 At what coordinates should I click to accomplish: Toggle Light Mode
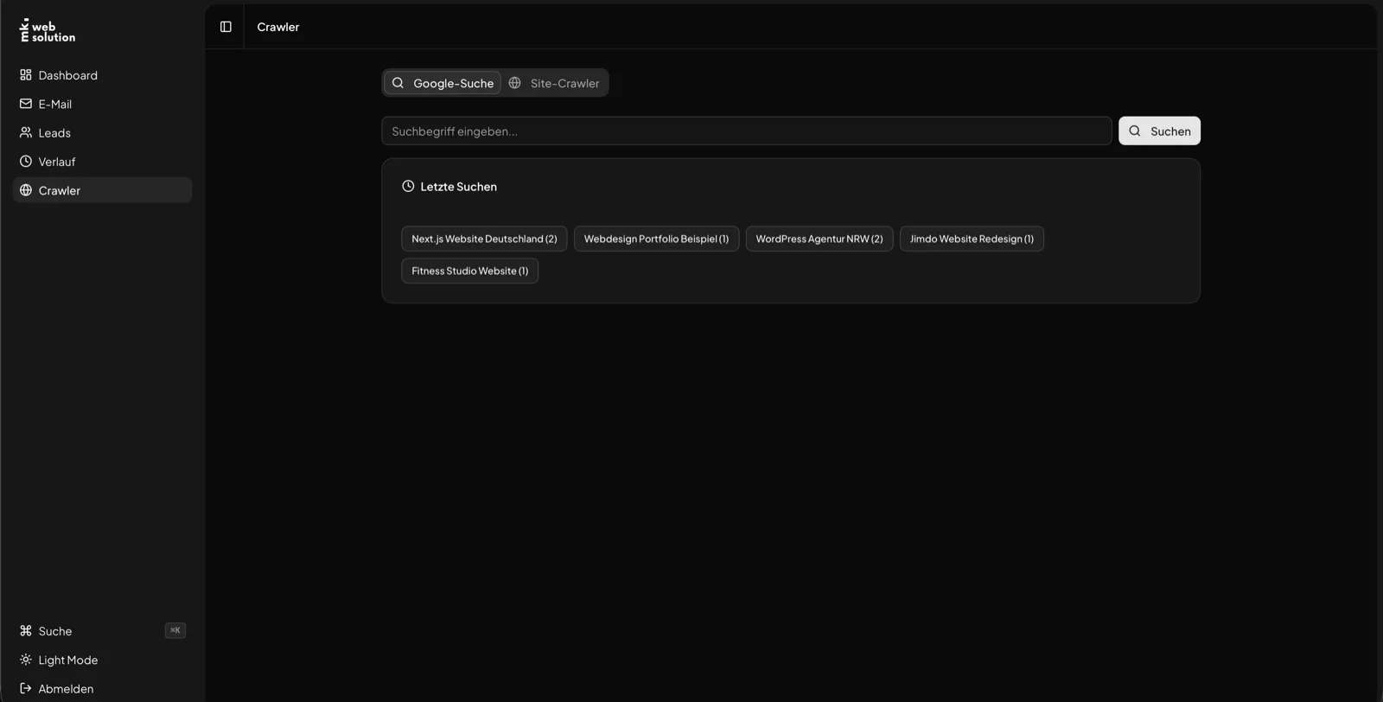tap(102, 660)
